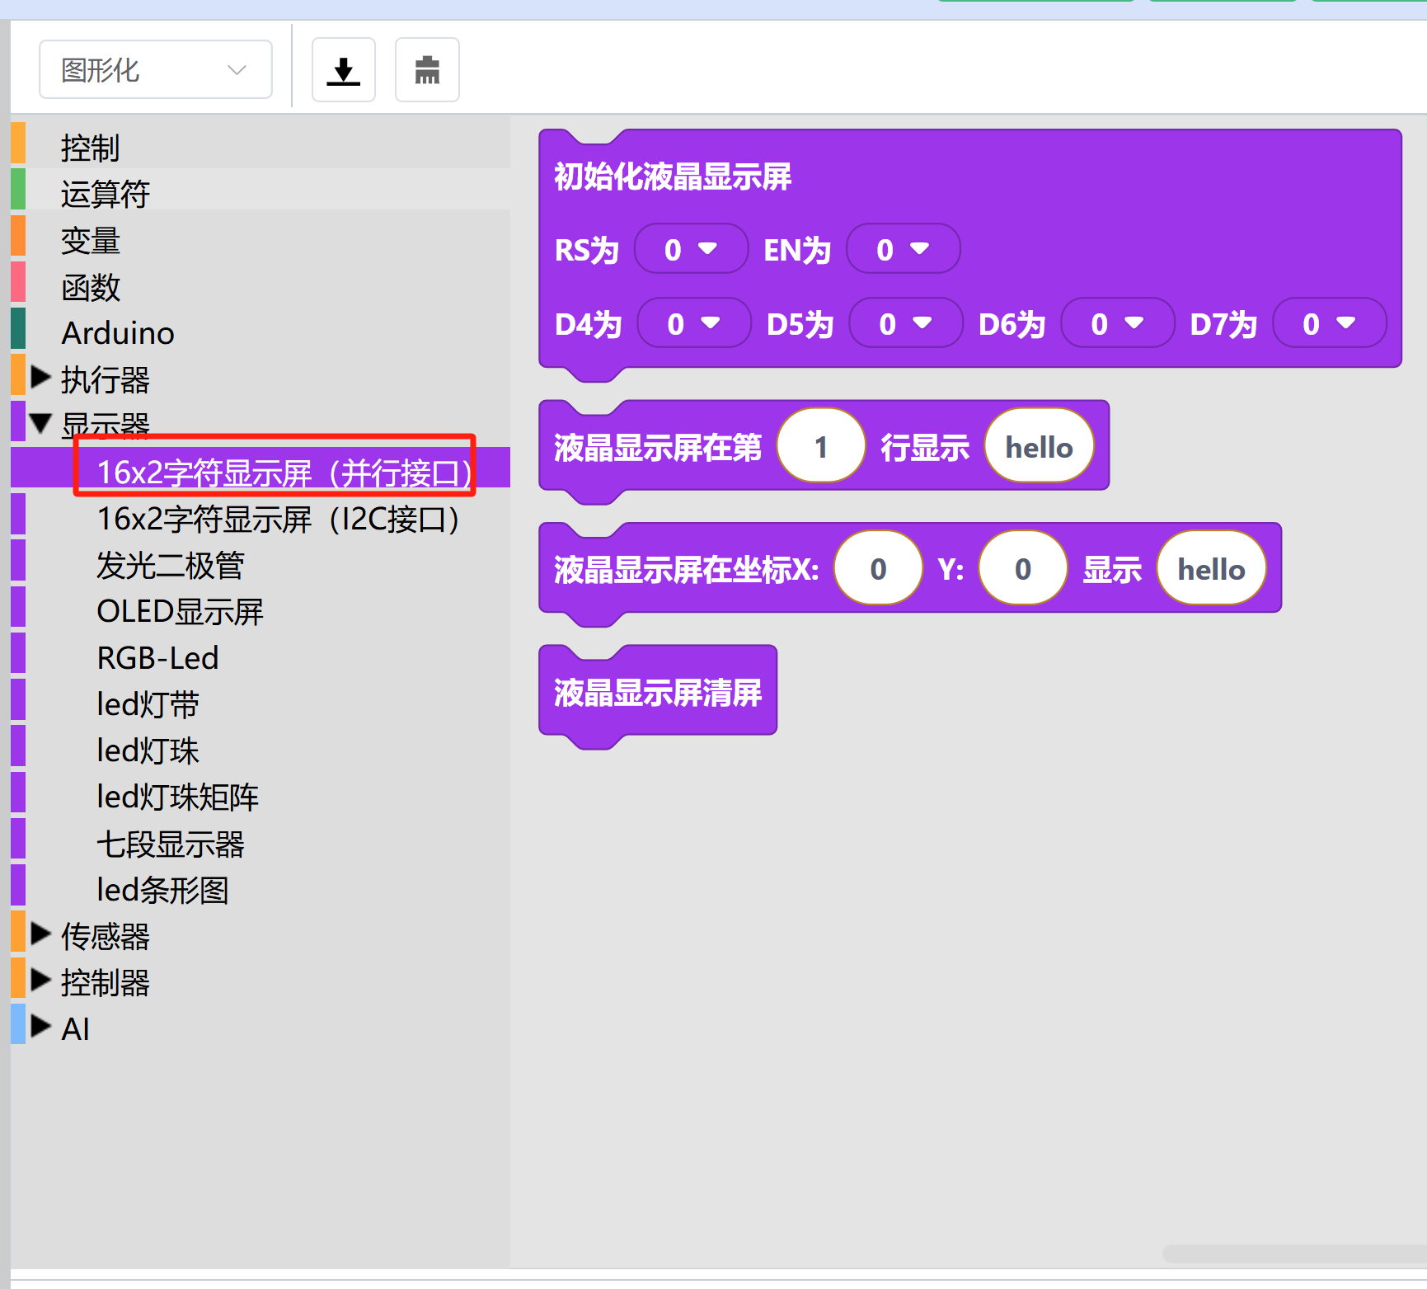Select the Arduino category

118,333
